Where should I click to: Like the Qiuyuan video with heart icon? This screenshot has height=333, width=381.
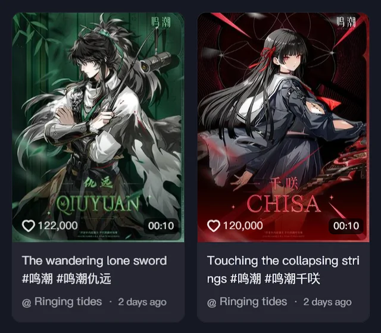[29, 226]
